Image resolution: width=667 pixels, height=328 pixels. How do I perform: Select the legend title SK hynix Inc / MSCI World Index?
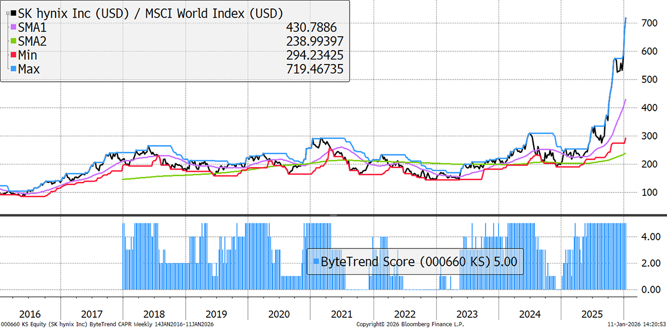150,13
